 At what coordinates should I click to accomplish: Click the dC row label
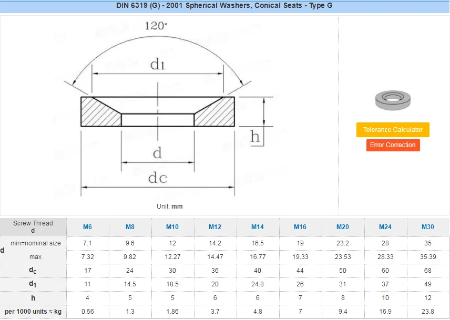point(33,271)
